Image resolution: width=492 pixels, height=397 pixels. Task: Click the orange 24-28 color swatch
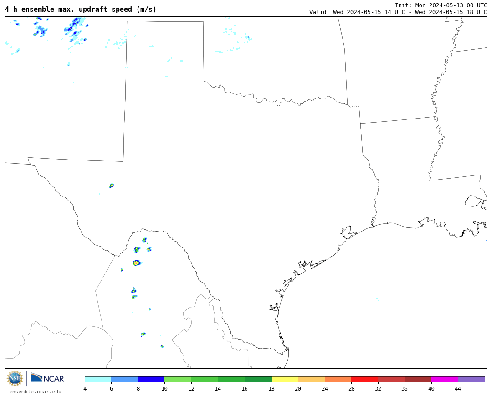click(x=338, y=379)
